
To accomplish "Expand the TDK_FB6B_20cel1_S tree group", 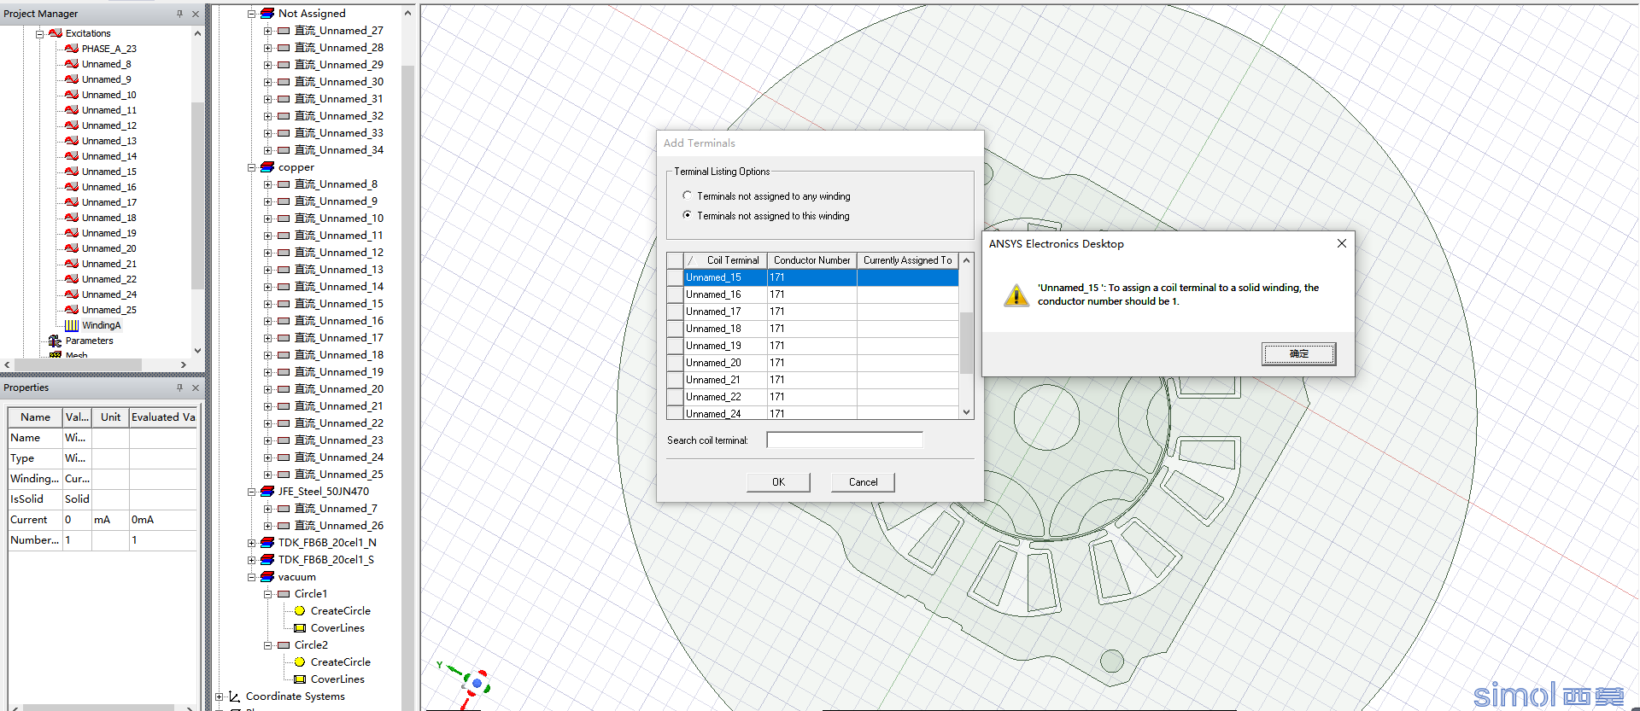I will [x=251, y=560].
